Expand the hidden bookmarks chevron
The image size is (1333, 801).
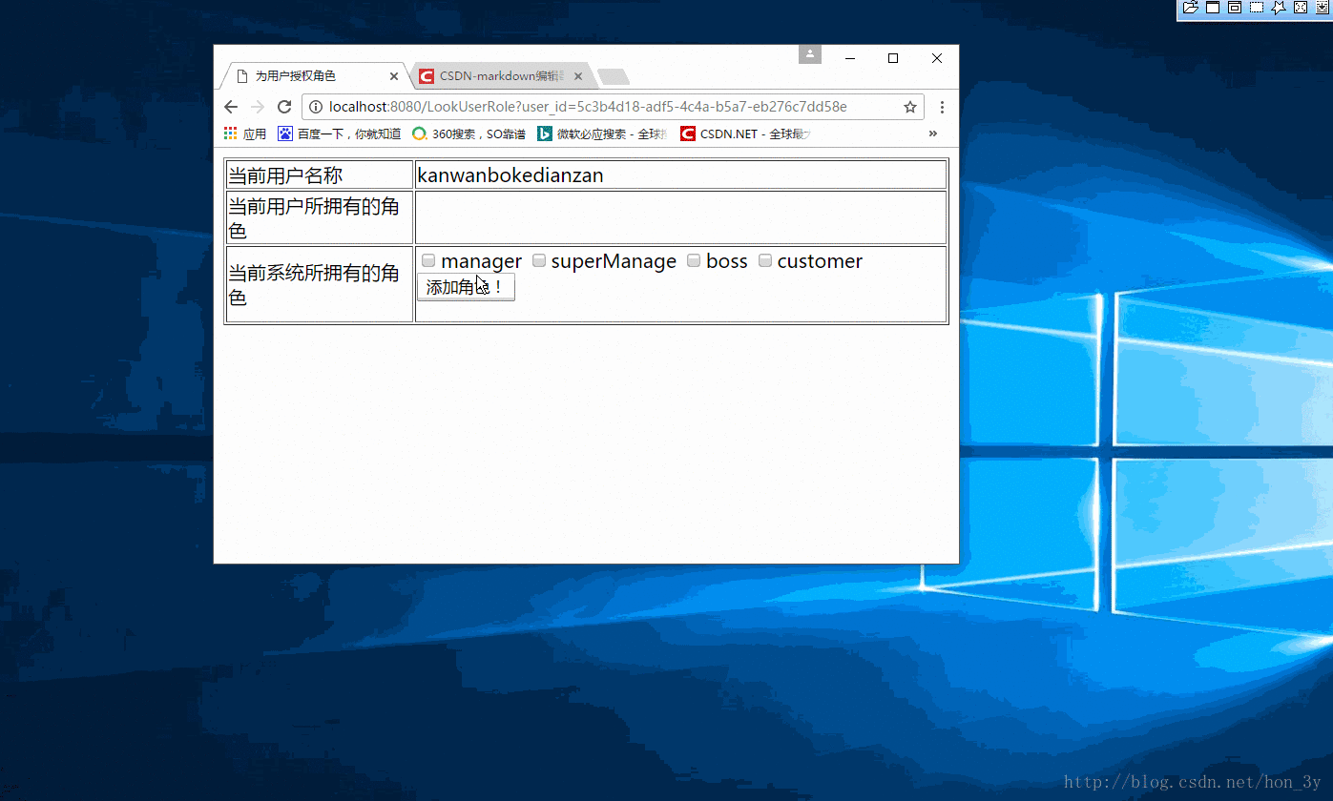pyautogui.click(x=933, y=133)
